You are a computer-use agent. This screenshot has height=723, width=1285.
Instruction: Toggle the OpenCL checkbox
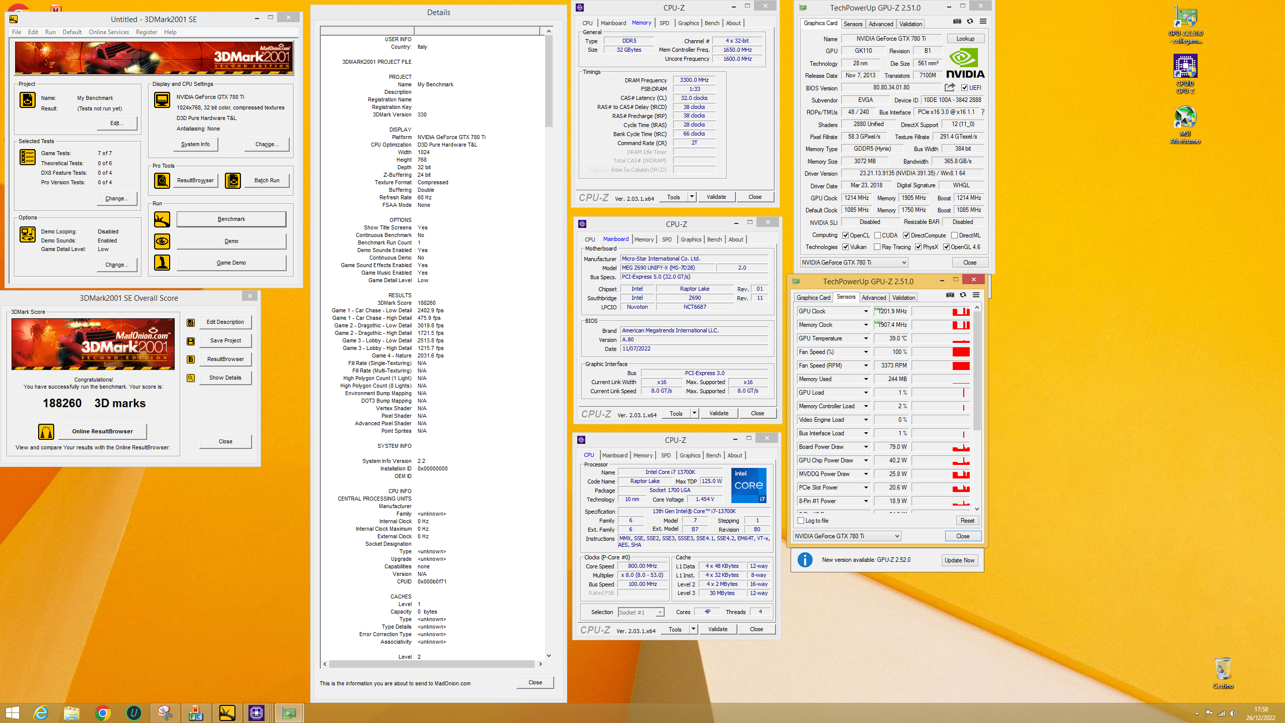(846, 235)
